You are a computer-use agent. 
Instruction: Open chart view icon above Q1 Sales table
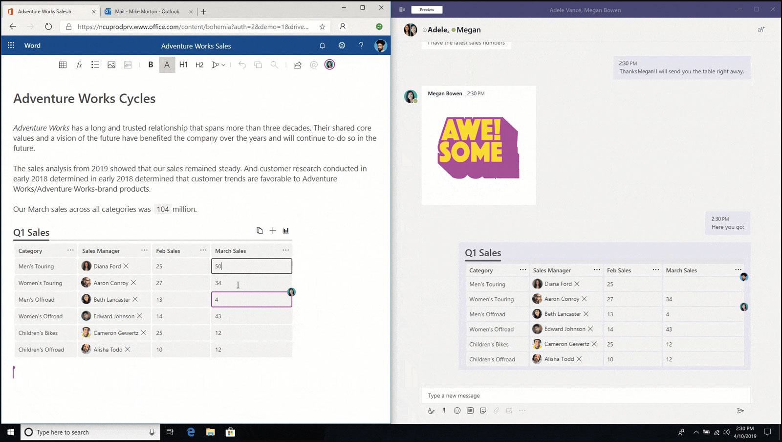point(285,230)
